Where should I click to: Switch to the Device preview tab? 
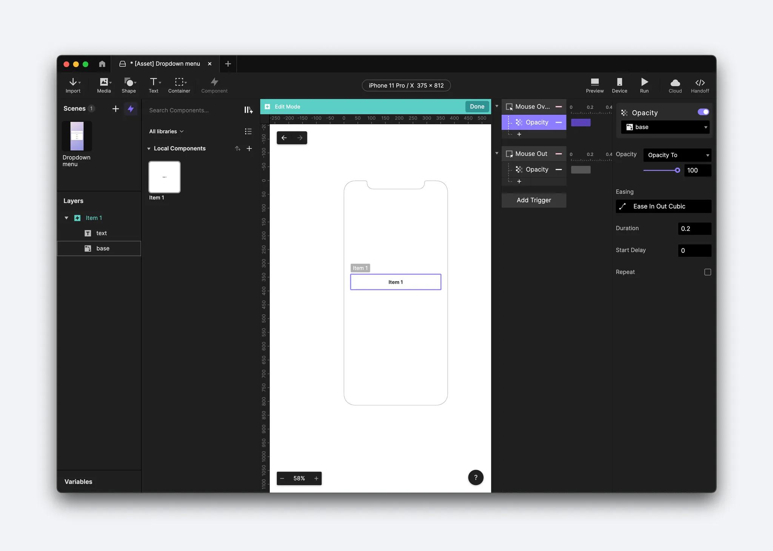coord(620,85)
